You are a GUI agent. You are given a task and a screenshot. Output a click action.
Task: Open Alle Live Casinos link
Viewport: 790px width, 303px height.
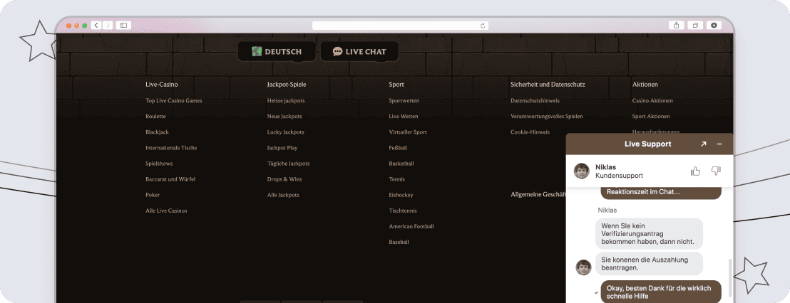click(166, 211)
